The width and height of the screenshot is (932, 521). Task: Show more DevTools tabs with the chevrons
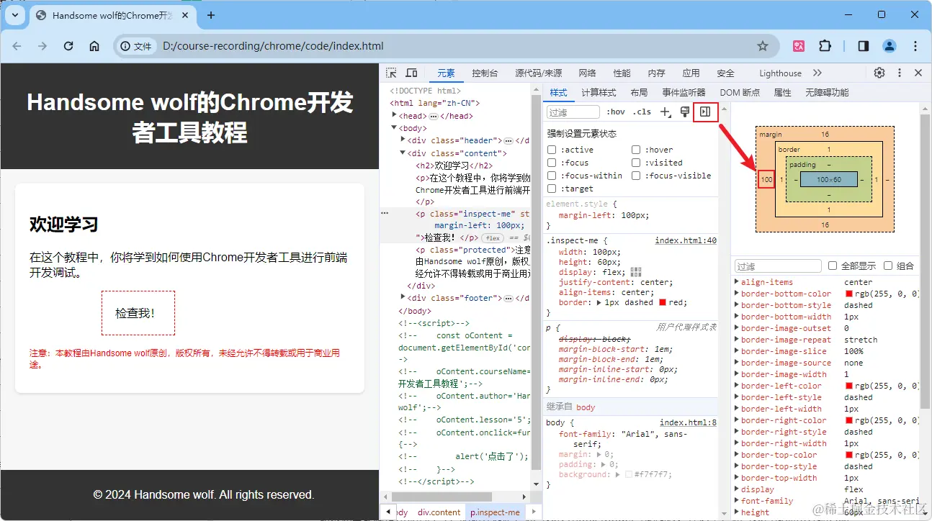click(817, 73)
